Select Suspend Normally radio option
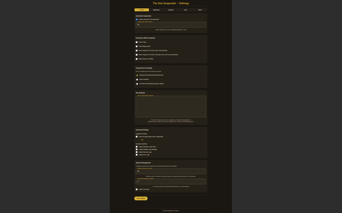 137,75
